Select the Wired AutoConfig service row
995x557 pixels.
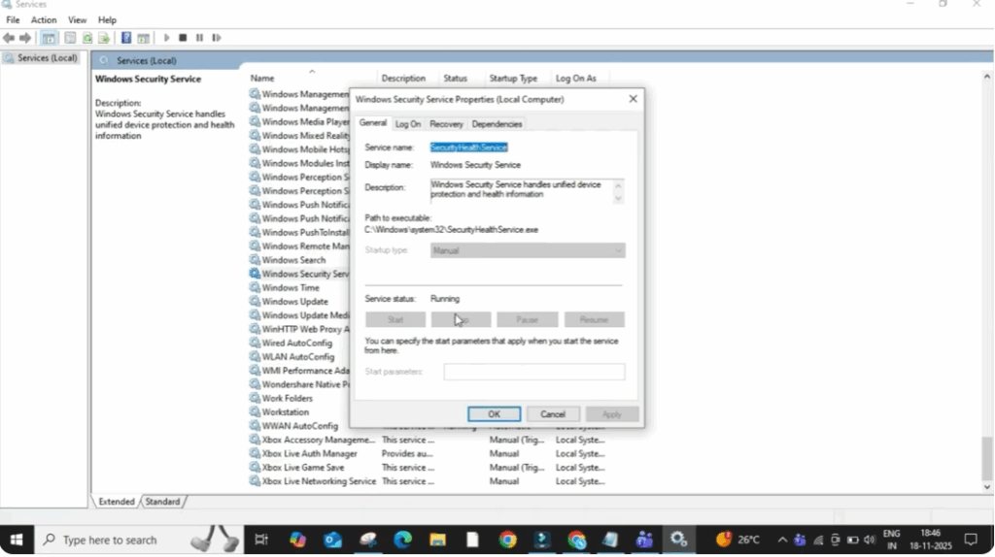tap(299, 343)
